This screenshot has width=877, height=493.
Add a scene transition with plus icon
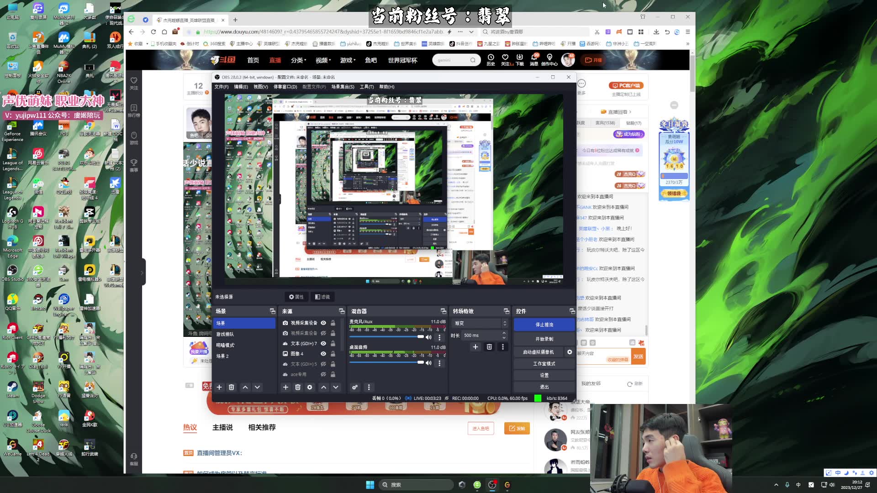pyautogui.click(x=475, y=347)
